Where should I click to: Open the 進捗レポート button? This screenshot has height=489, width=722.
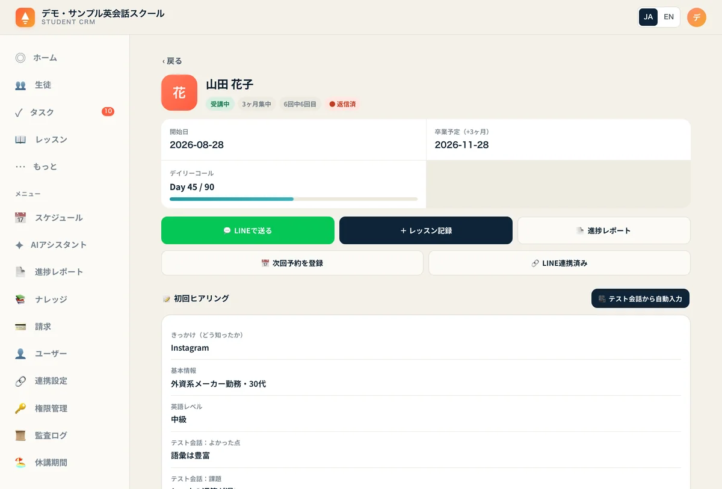[604, 230]
